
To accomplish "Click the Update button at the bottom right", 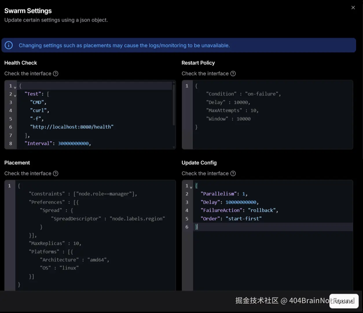I will (344, 301).
